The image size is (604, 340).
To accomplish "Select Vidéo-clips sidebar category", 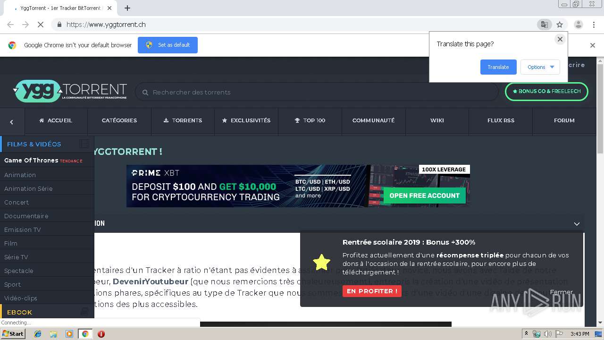I will (x=21, y=298).
